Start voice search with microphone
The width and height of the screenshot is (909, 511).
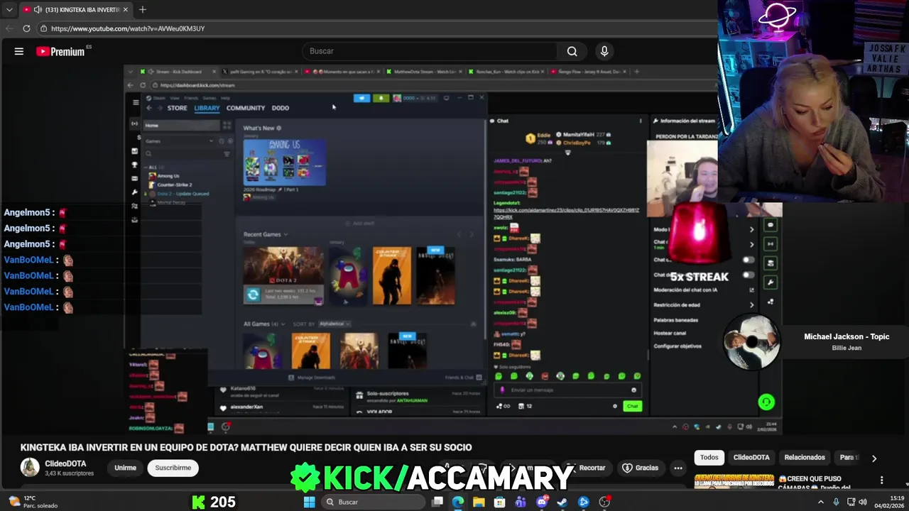coord(604,51)
